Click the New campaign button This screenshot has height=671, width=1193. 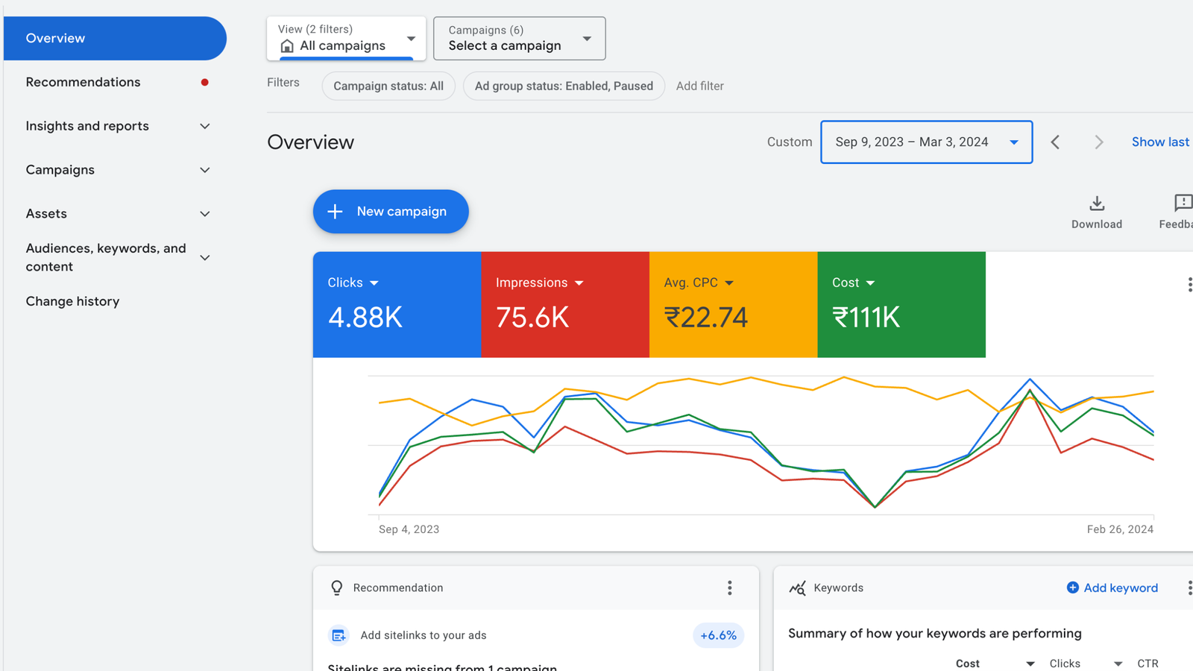(x=391, y=212)
